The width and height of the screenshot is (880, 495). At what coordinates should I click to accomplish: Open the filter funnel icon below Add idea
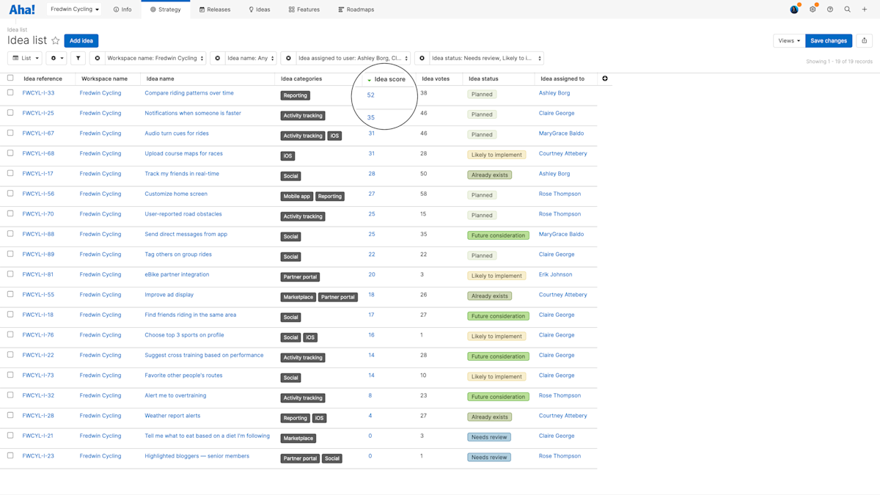pyautogui.click(x=78, y=58)
